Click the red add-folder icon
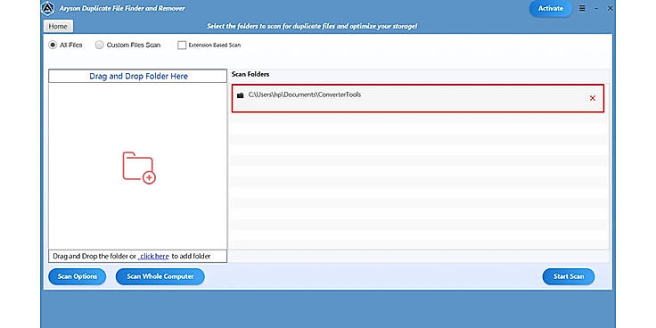 click(x=139, y=168)
